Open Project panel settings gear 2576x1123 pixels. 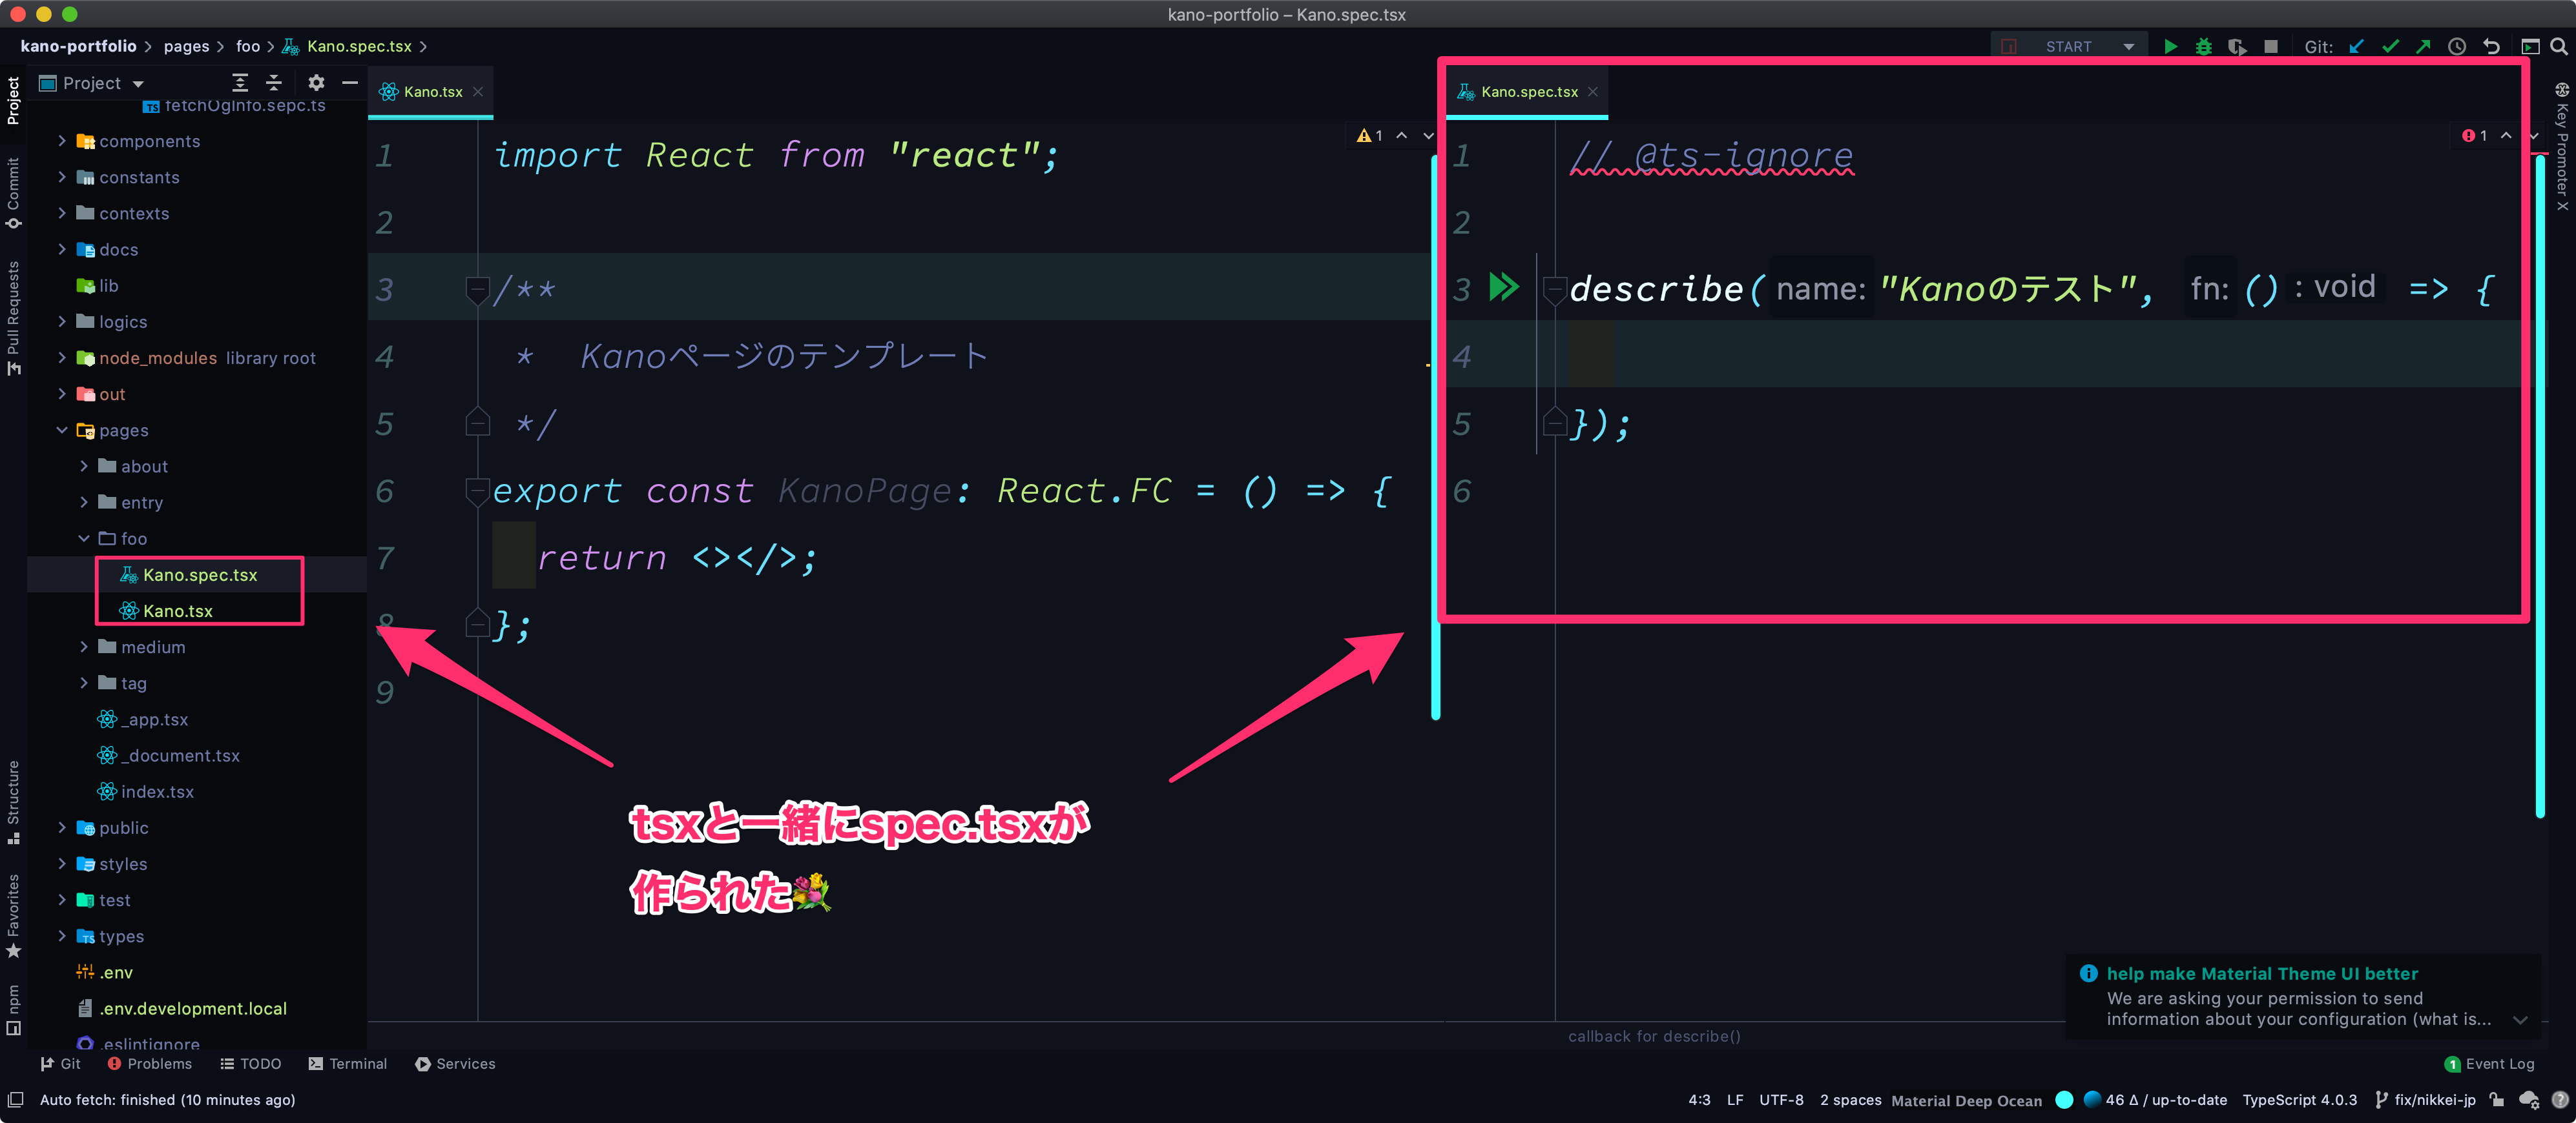coord(316,83)
